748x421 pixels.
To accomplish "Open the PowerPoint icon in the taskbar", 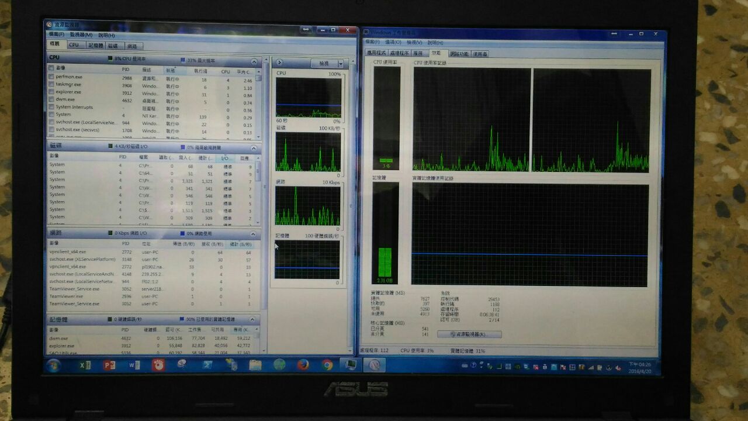I will click(x=109, y=365).
